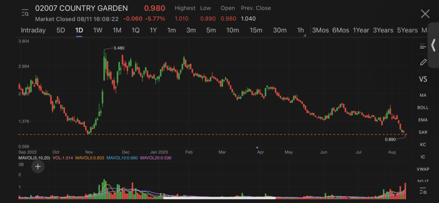
Task: Select the 5m minute interval
Action: [x=211, y=30]
